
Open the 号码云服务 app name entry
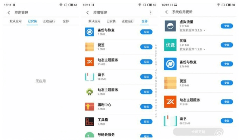pyautogui.click(x=106, y=135)
